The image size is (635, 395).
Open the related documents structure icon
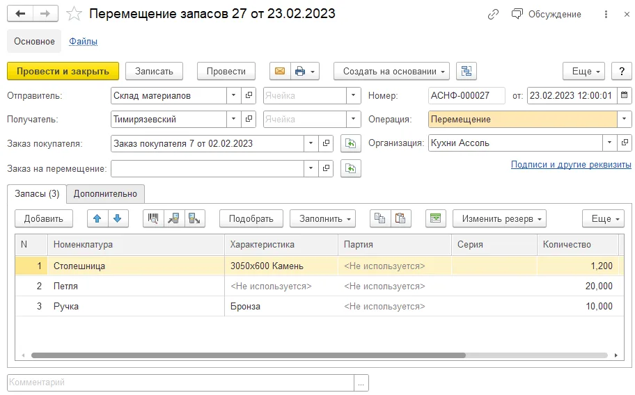(x=466, y=71)
